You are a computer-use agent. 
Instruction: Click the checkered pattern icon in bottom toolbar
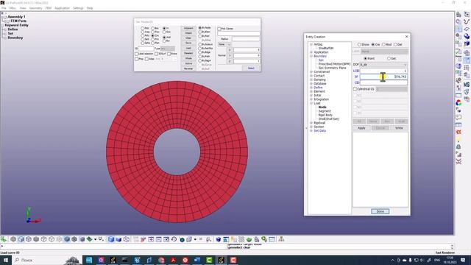[x=241, y=239]
